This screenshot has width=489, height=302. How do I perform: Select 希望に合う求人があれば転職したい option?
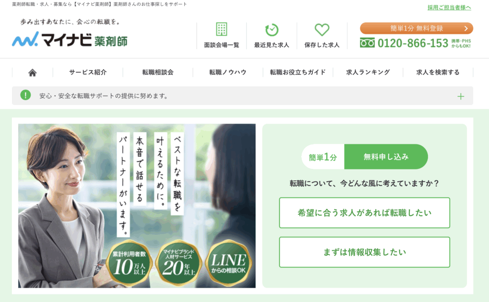pos(364,213)
